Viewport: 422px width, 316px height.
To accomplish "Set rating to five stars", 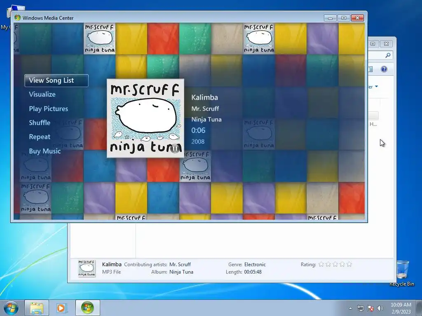I will (349, 265).
